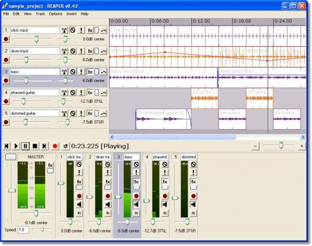
Task: Solo mixer channel 2 drum tra
Action: coord(108,173)
